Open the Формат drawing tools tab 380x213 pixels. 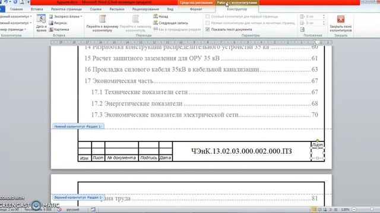click(x=196, y=9)
